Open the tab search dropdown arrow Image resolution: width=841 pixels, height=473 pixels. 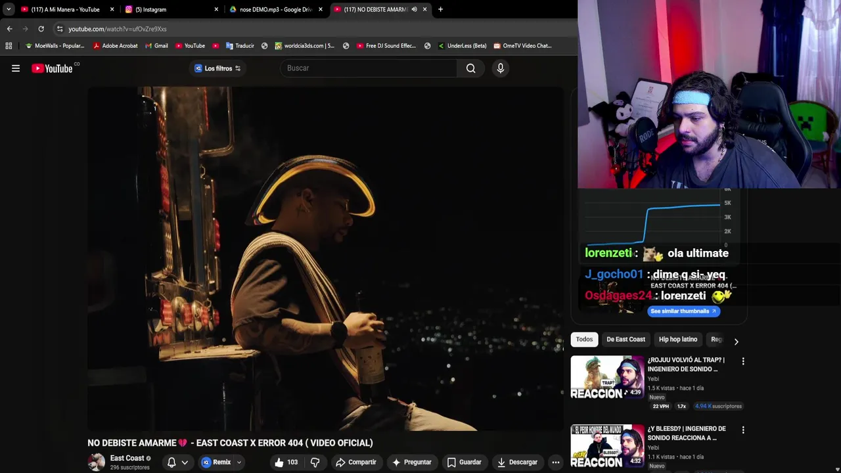point(9,9)
